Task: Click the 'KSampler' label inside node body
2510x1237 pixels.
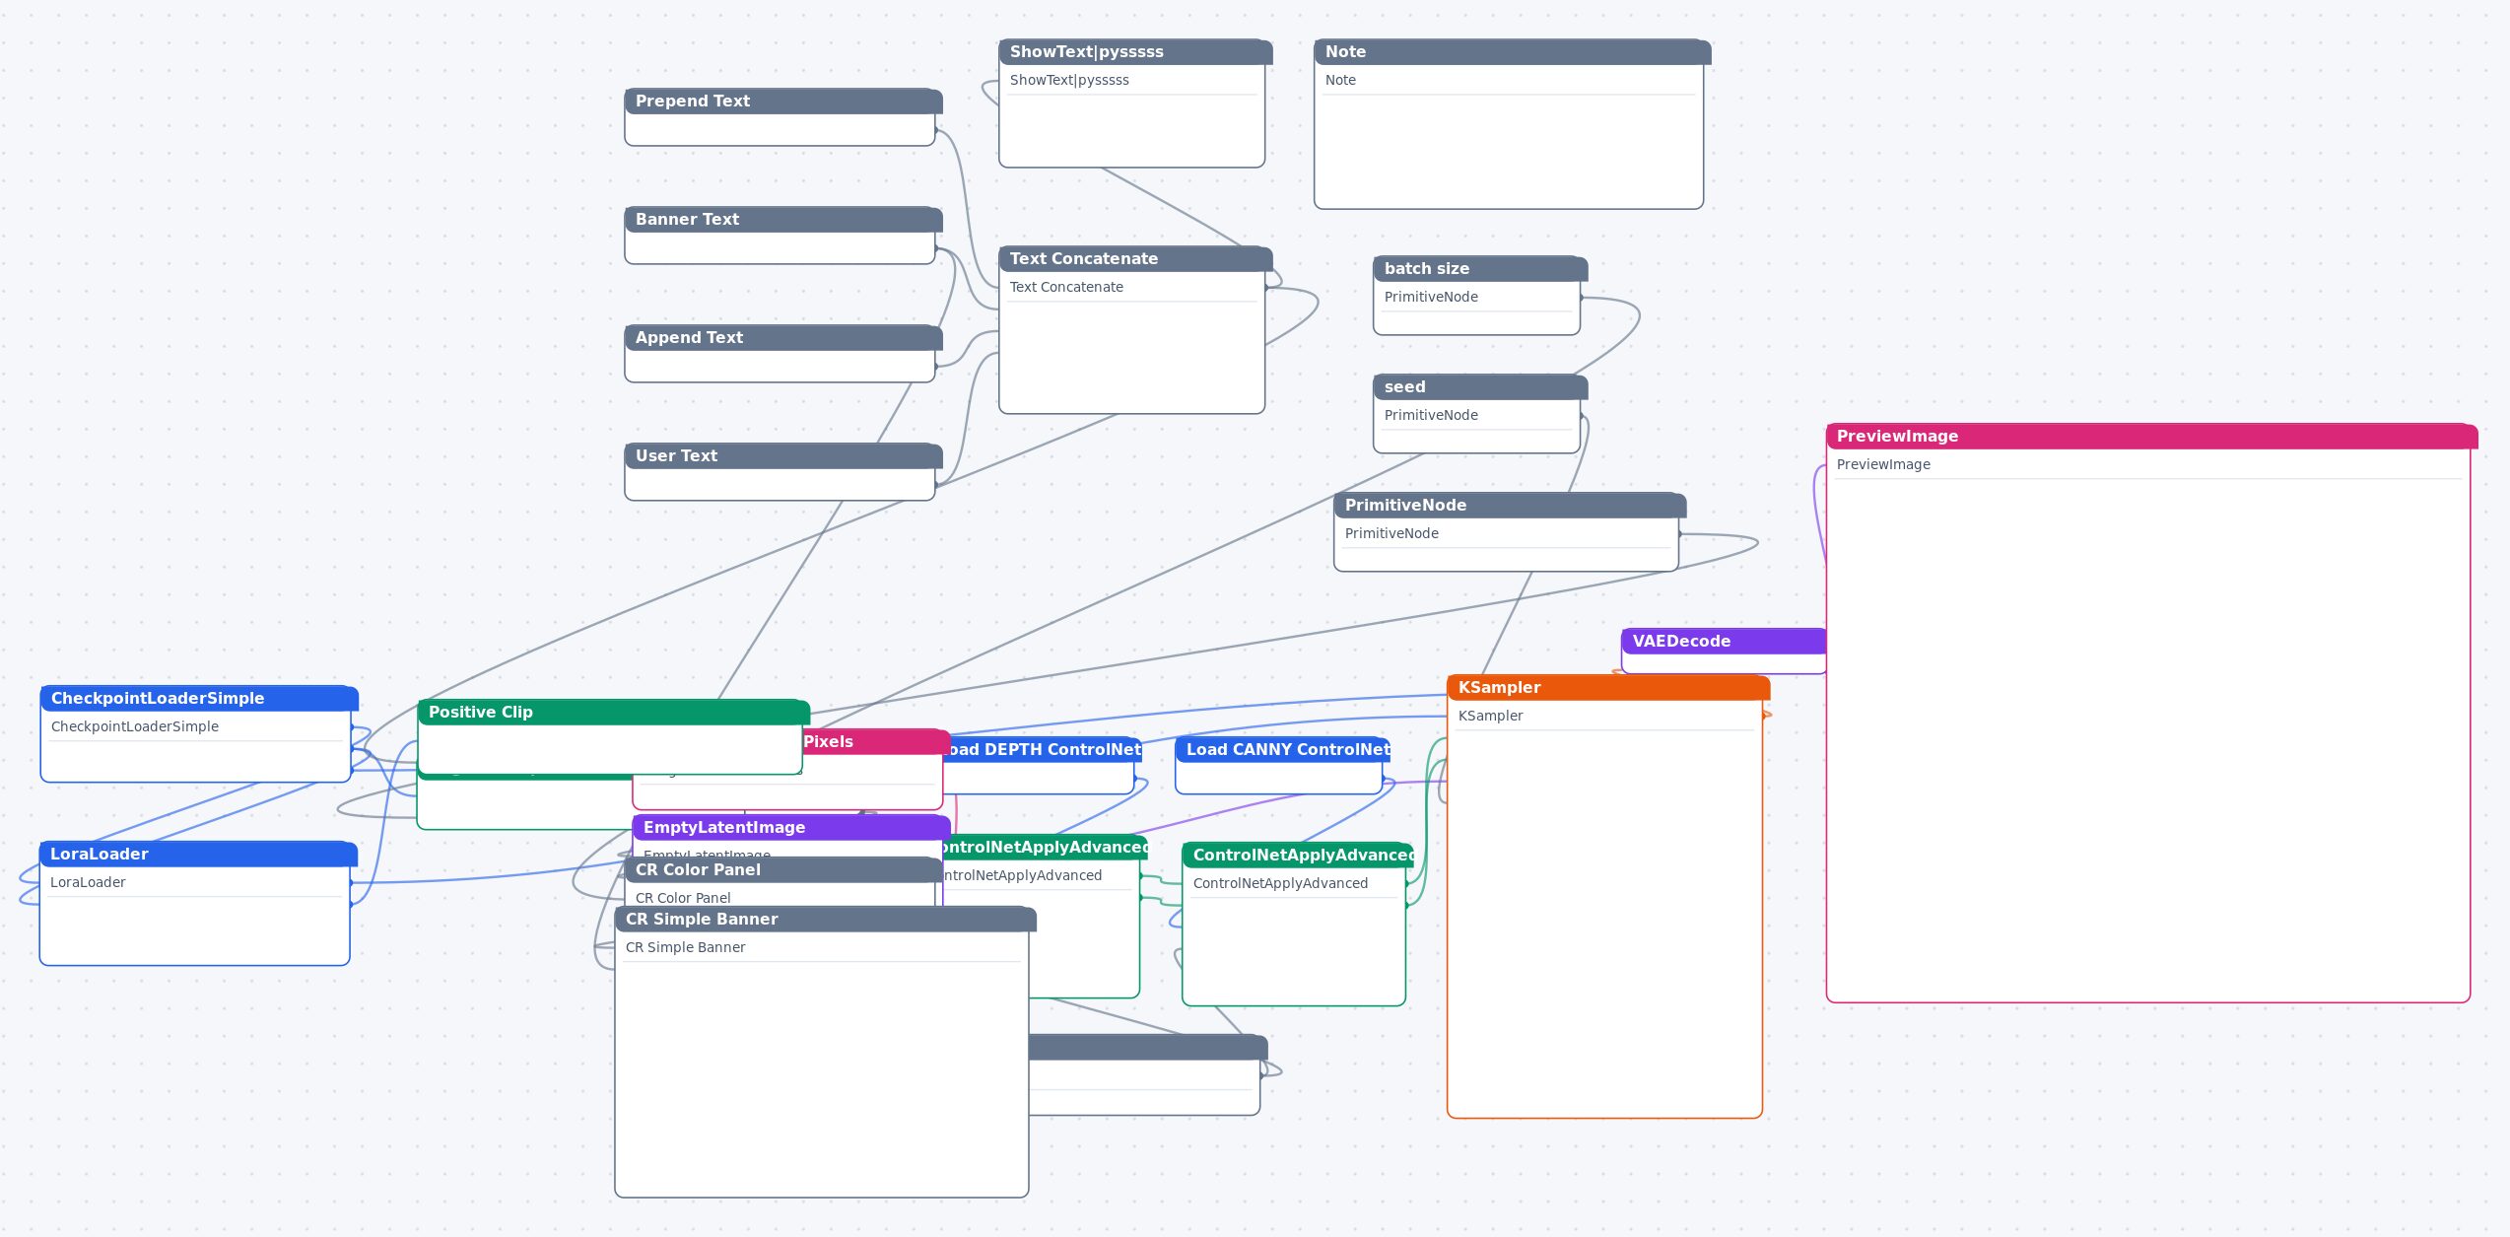Action: (1490, 716)
